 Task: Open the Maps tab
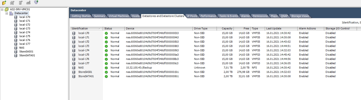click(x=274, y=16)
